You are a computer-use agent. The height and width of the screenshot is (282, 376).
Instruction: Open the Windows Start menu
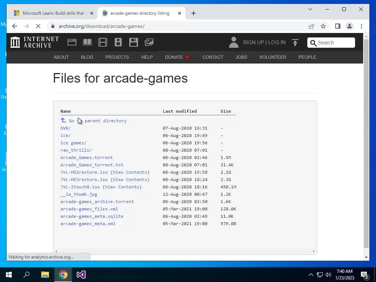(9, 275)
